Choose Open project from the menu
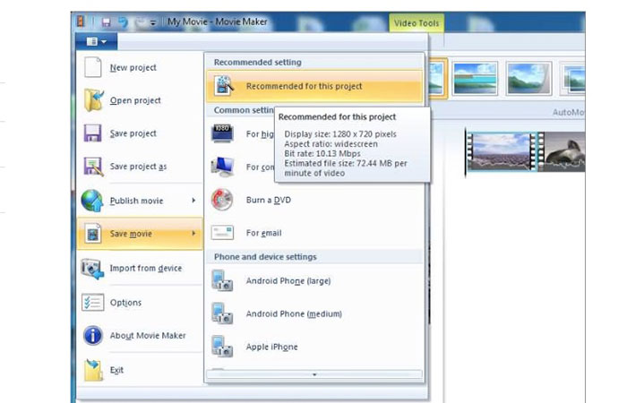The image size is (627, 403). [140, 100]
